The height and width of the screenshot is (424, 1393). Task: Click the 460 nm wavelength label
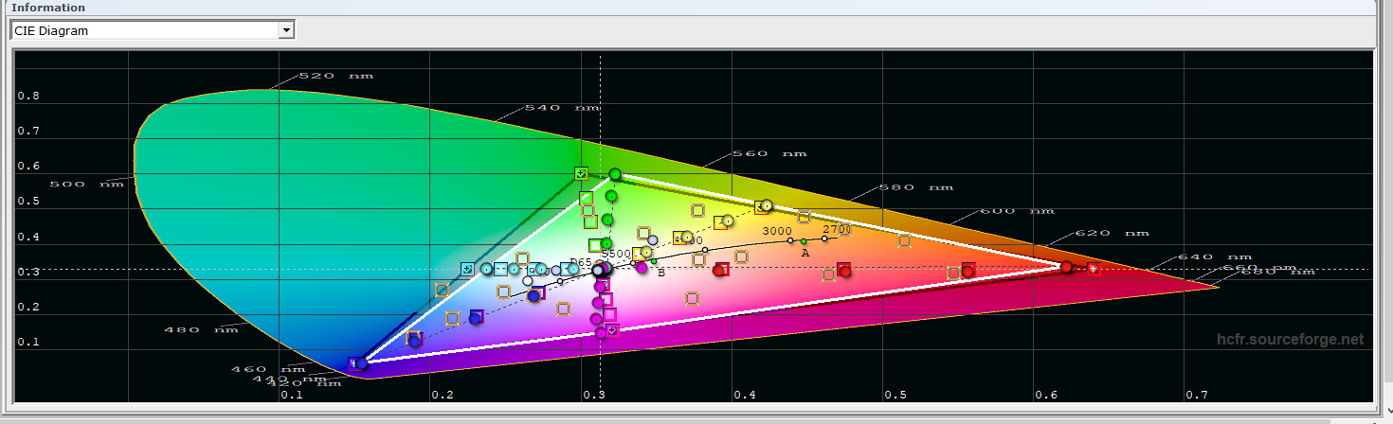click(269, 369)
